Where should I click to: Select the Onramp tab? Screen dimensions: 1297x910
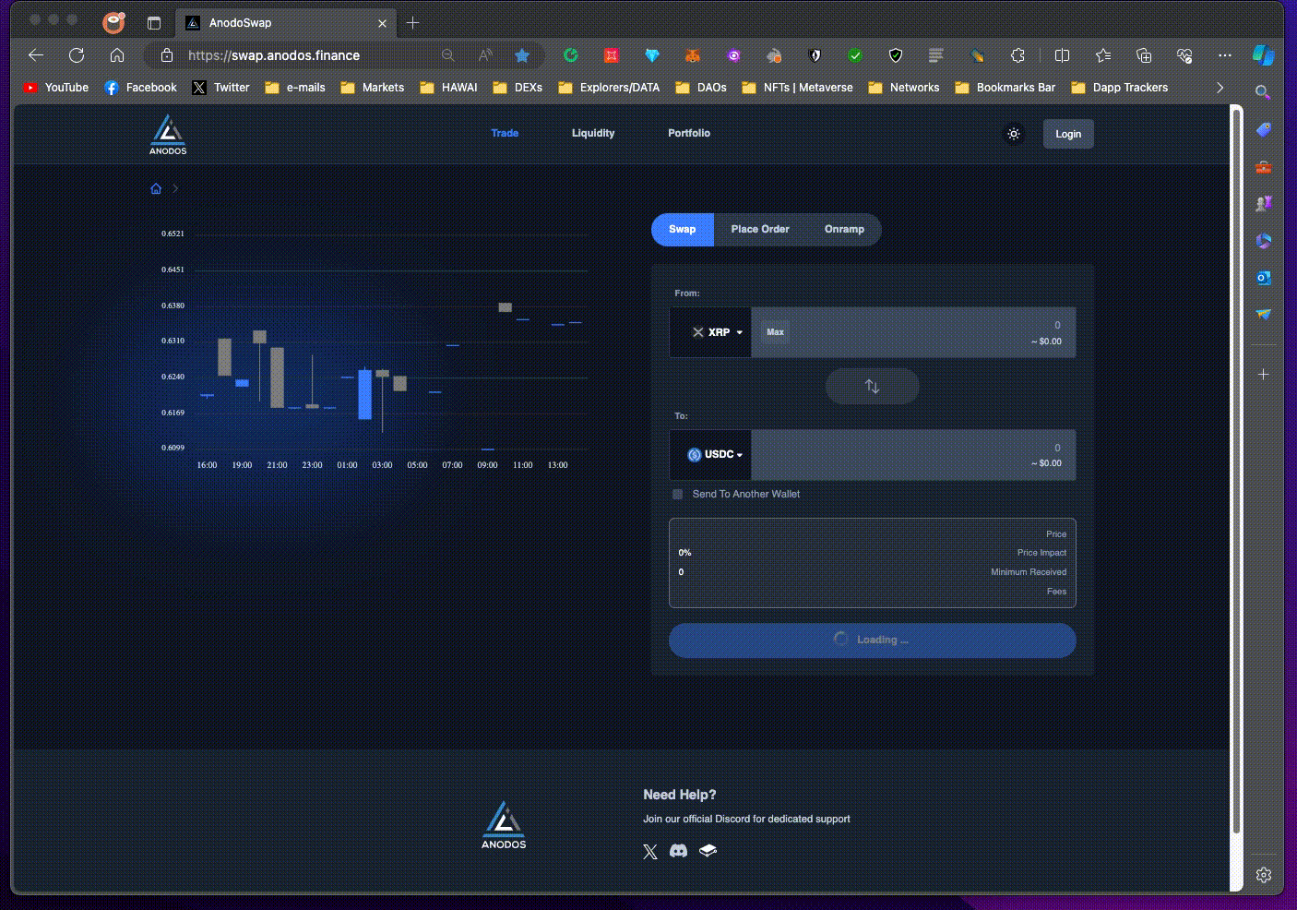click(844, 230)
